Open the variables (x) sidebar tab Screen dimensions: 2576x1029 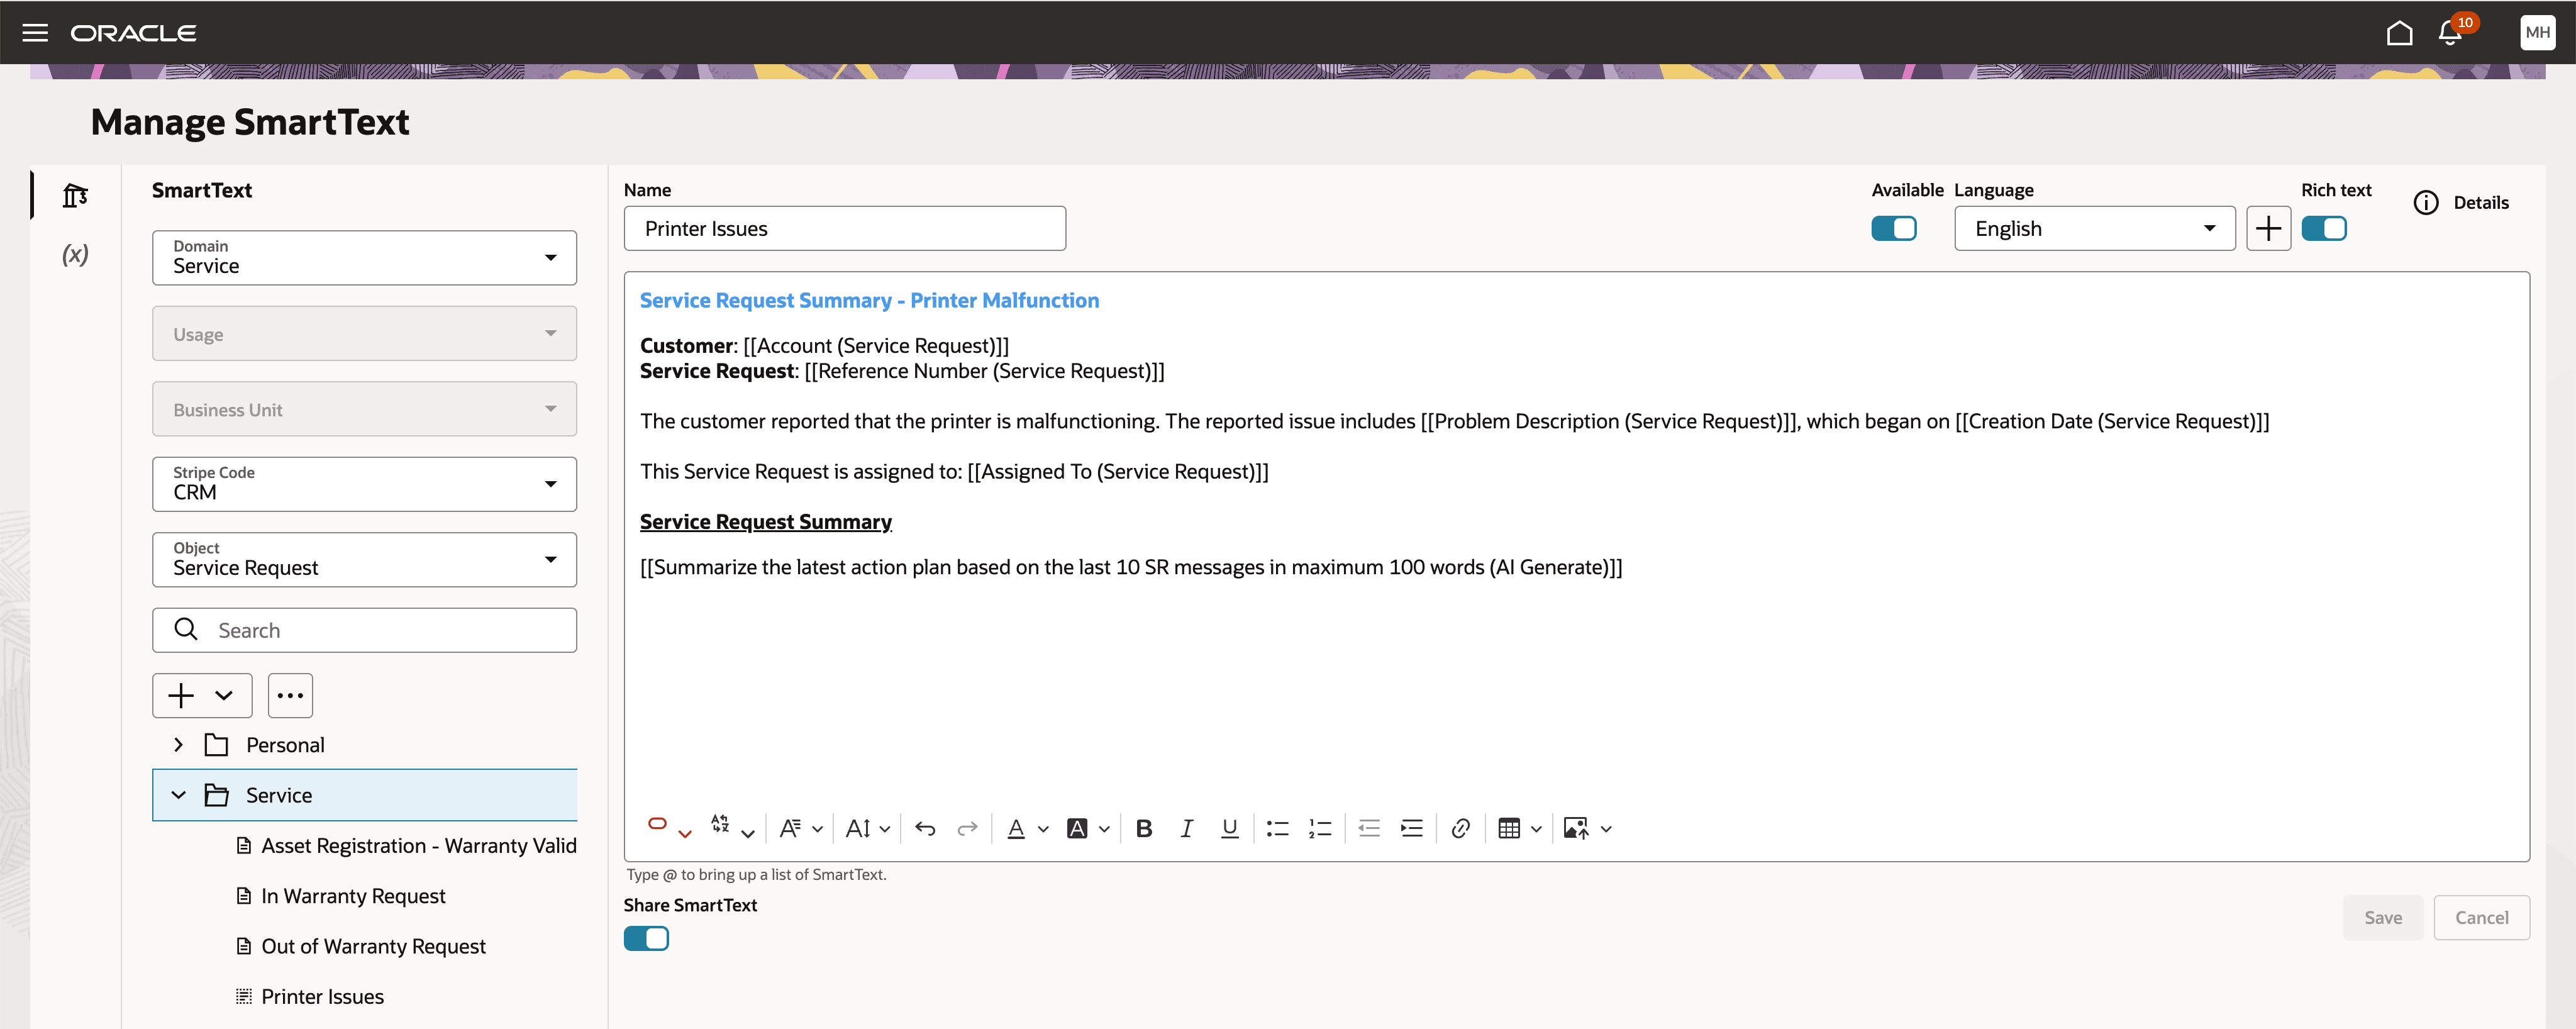tap(75, 254)
